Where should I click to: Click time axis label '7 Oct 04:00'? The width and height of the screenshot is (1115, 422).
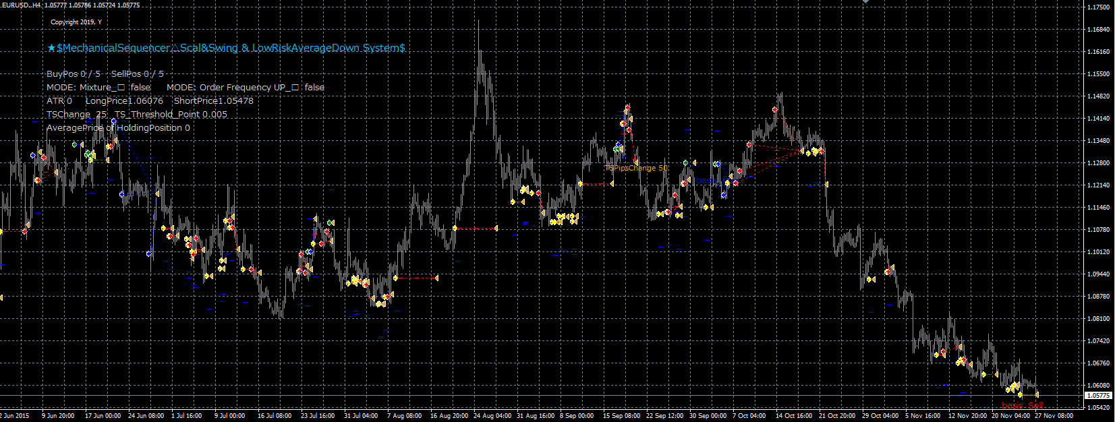749,416
